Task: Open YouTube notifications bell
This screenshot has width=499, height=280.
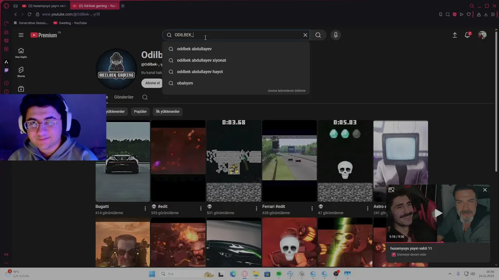Action: click(467, 35)
